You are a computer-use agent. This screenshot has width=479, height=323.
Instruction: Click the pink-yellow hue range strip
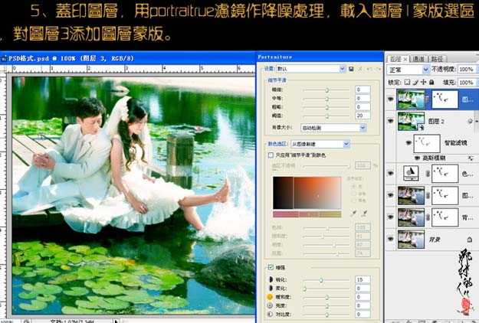307,214
